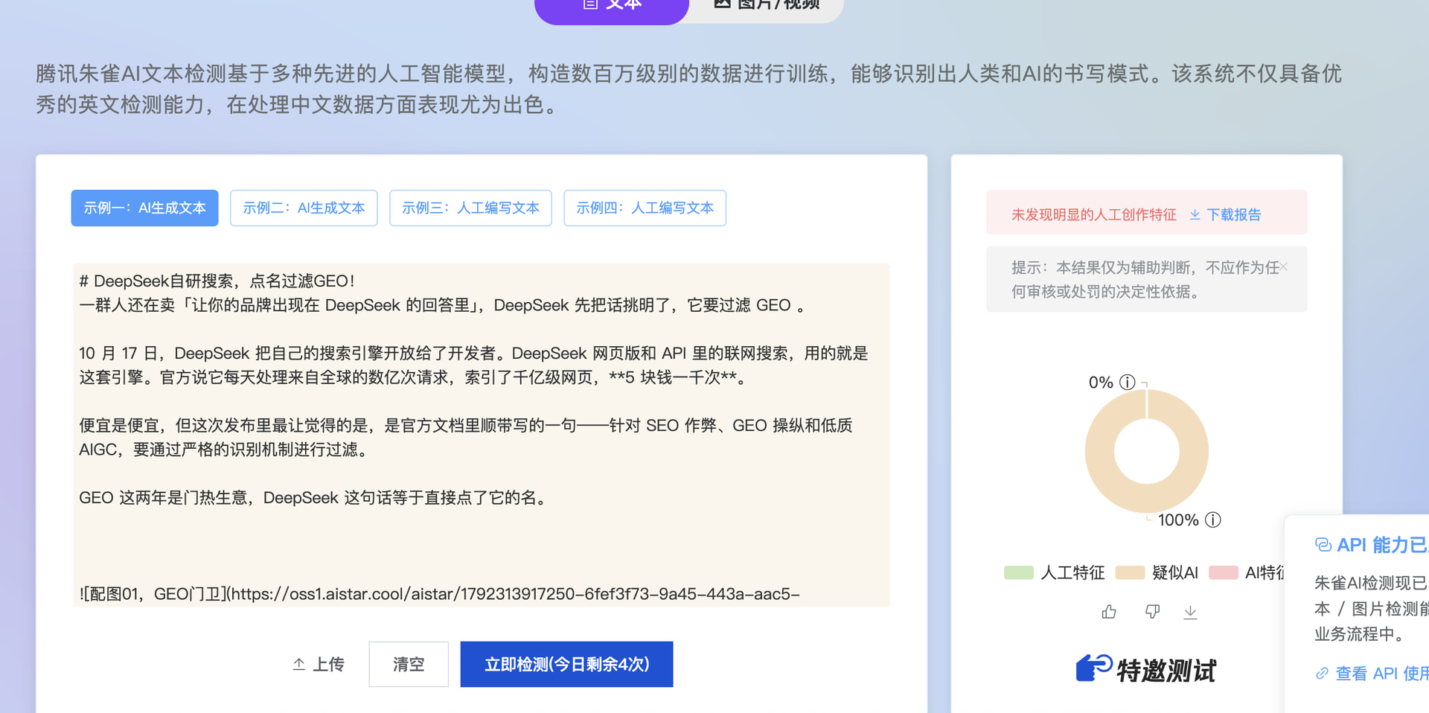
Task: Click the 100% percentage label
Action: (x=1178, y=519)
